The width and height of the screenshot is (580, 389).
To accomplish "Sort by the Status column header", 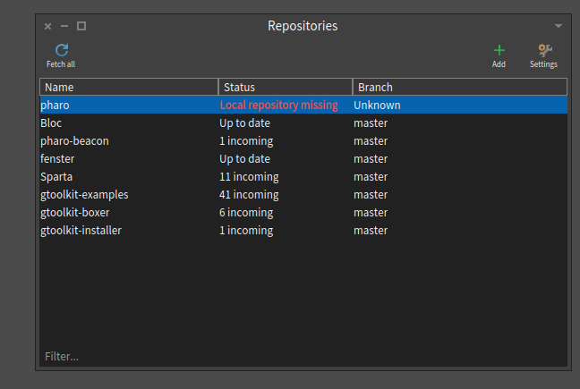I will click(286, 87).
